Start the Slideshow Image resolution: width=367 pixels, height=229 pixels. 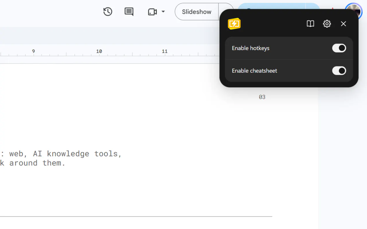197,12
